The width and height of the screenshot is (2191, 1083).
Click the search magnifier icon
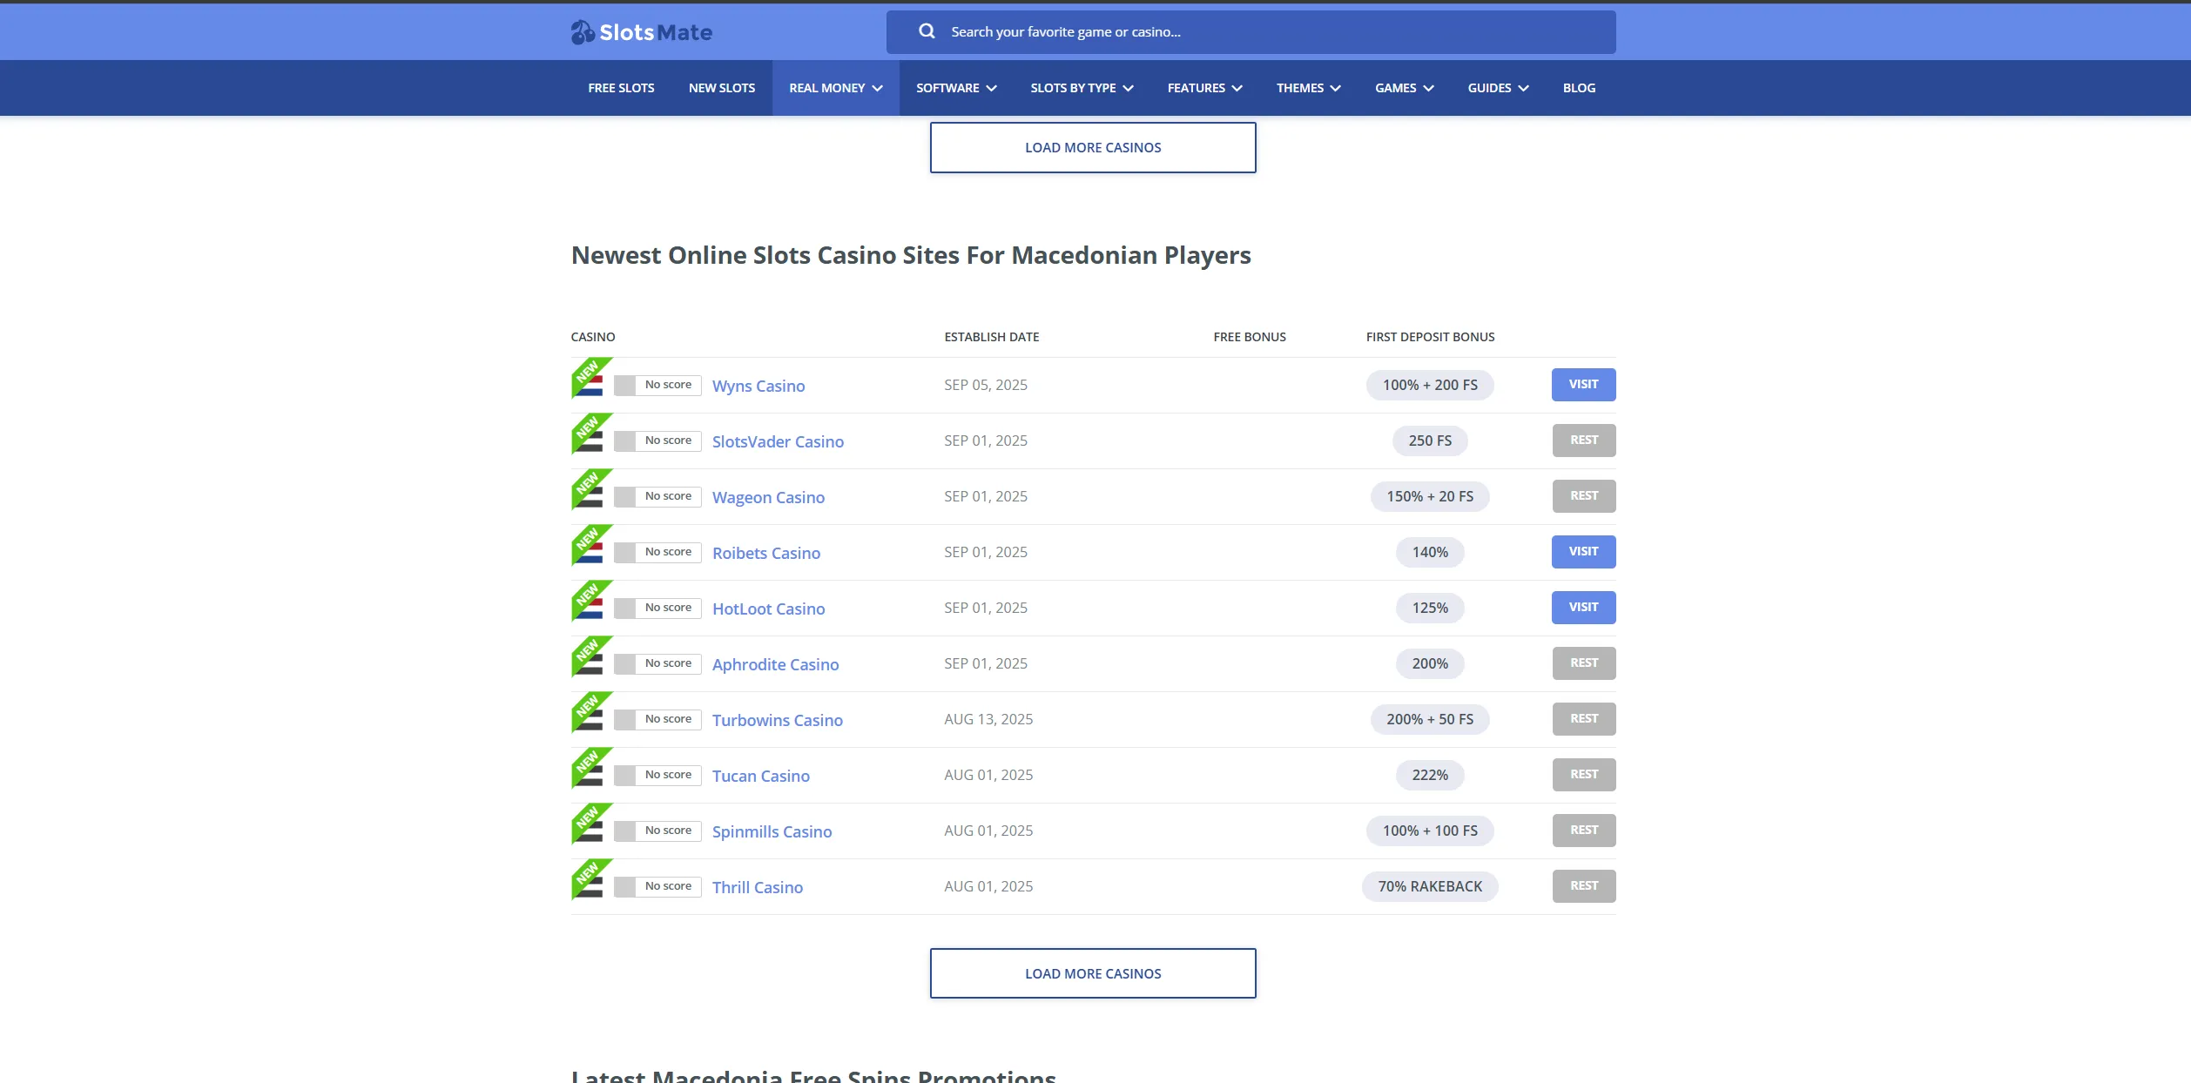click(x=927, y=31)
